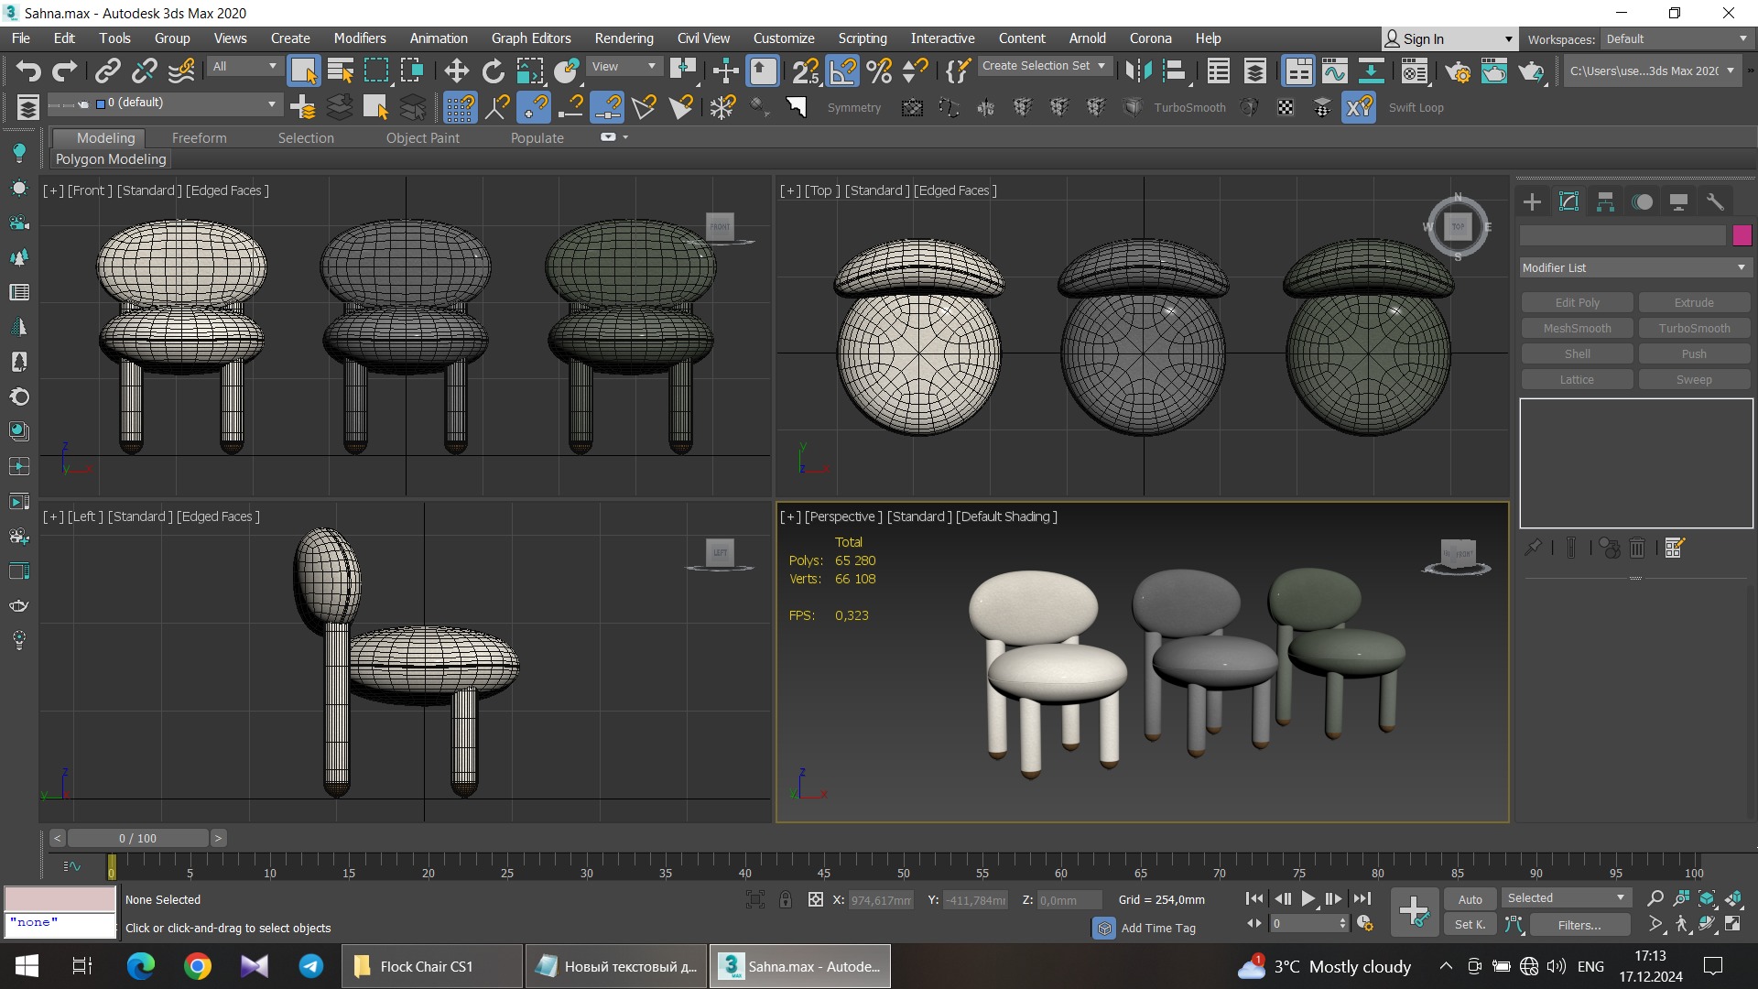Open the View reference coordinate dropdown
Image resolution: width=1758 pixels, height=989 pixels.
[x=624, y=66]
